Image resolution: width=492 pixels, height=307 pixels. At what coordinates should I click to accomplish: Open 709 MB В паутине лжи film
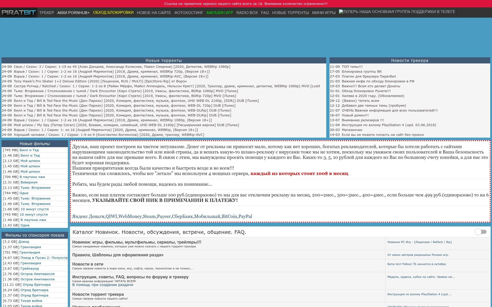(x=32, y=177)
